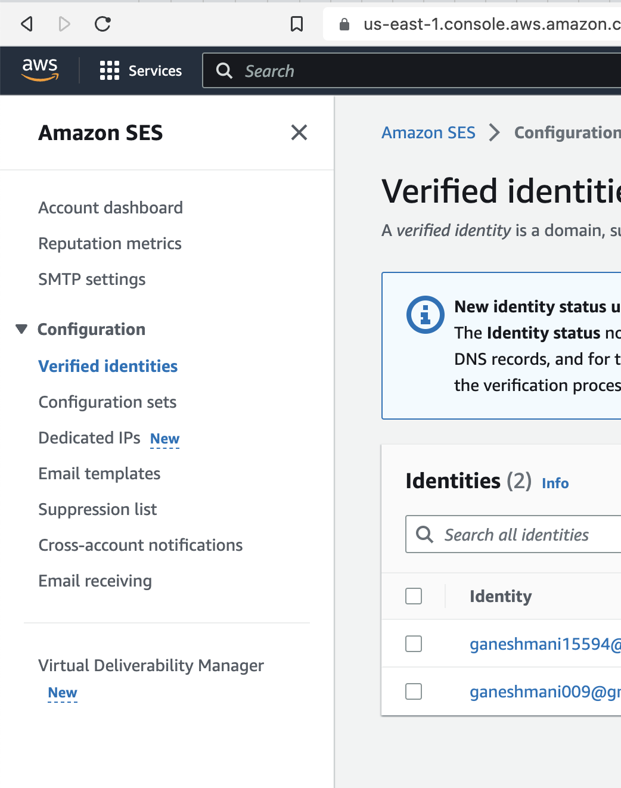Click the blue info circle icon
Image resolution: width=621 pixels, height=788 pixels.
click(x=425, y=314)
